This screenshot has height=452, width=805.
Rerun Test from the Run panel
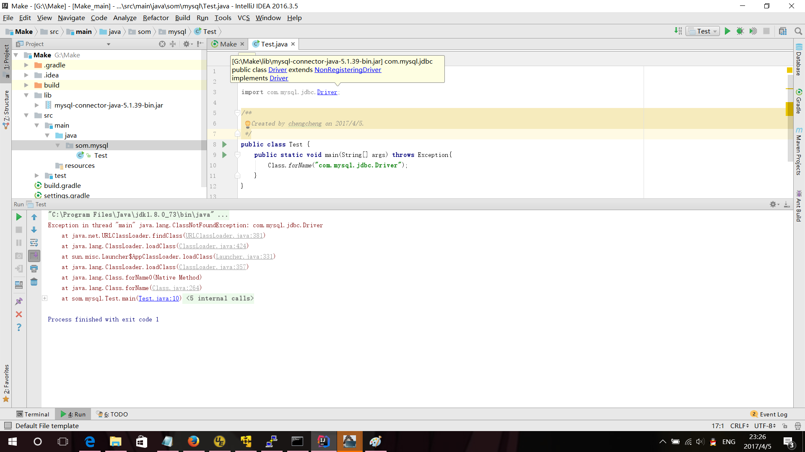pyautogui.click(x=19, y=217)
